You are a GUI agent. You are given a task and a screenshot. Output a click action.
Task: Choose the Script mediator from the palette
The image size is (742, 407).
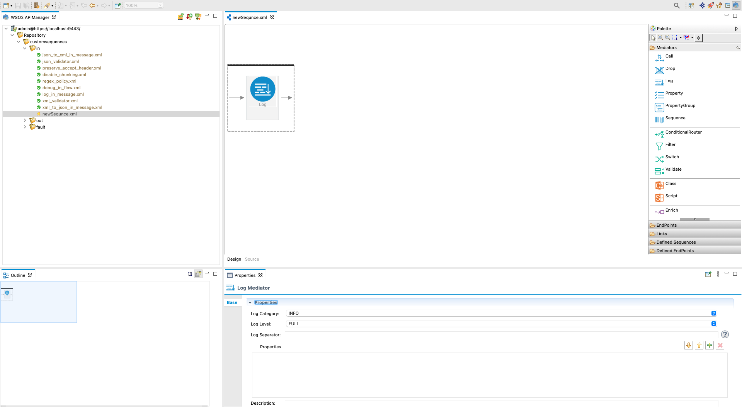pyautogui.click(x=672, y=196)
